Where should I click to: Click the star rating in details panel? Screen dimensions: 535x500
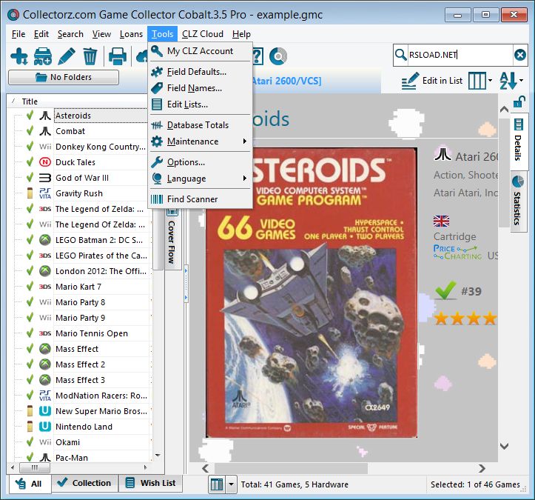click(x=465, y=319)
